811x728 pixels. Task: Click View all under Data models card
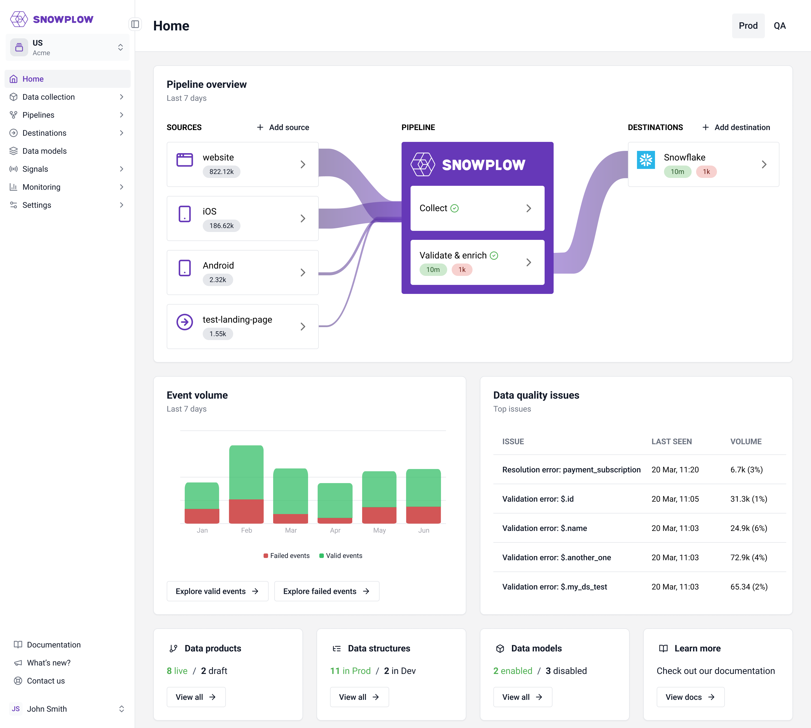coord(523,697)
